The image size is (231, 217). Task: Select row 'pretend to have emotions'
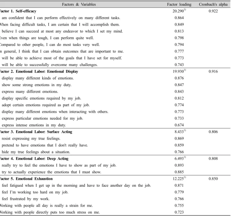point(44,145)
